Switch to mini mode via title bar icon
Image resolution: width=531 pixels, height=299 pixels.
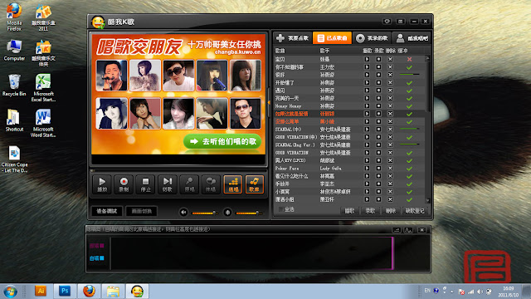click(x=400, y=22)
